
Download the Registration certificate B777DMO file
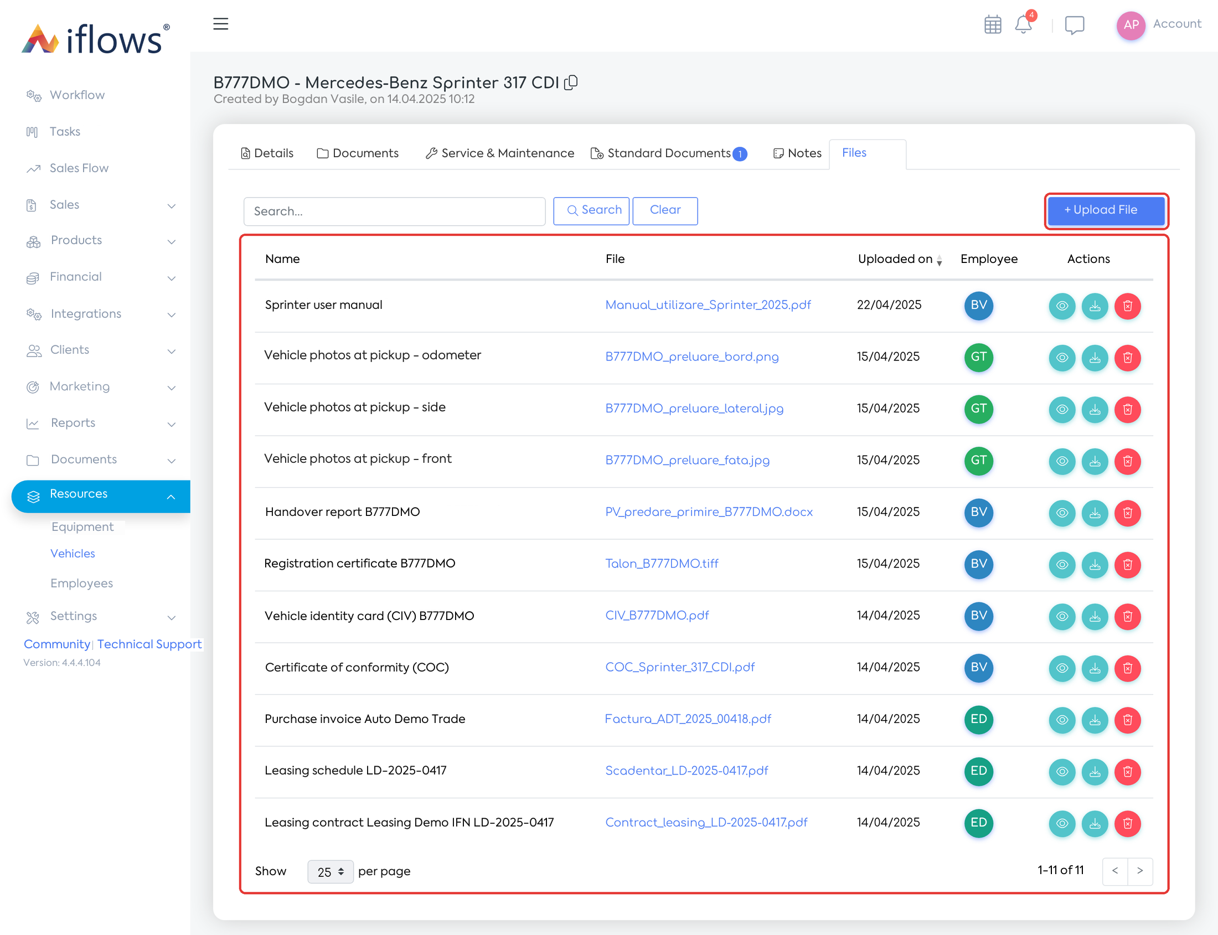tap(1095, 565)
